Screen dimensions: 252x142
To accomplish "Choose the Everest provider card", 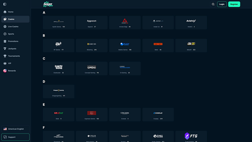I will (x=125, y=115).
